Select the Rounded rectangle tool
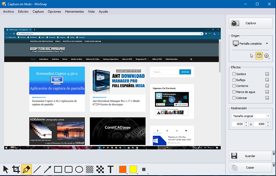The width and height of the screenshot is (276, 176). pyautogui.click(x=69, y=169)
